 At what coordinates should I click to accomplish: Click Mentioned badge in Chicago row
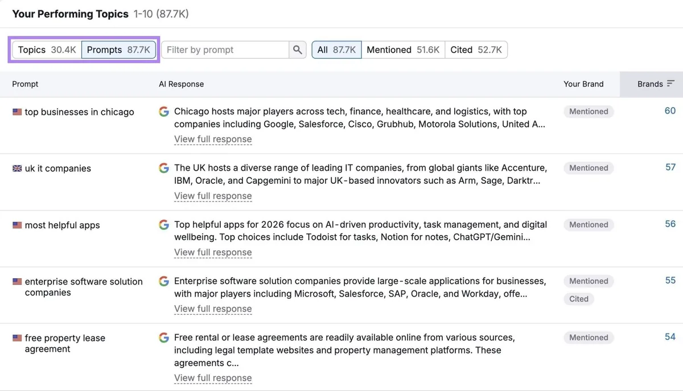[x=589, y=112]
